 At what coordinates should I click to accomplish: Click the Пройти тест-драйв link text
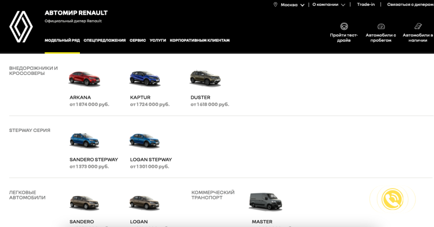(344, 37)
